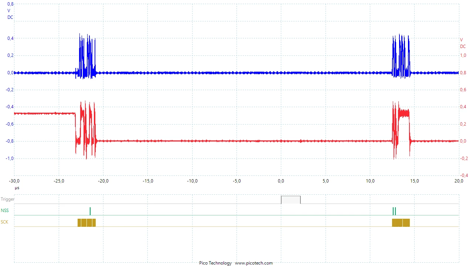
Task: Click the double green NSS pulse on the right
Action: pos(394,211)
